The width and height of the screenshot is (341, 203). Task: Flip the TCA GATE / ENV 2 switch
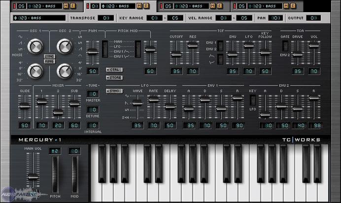click(x=285, y=46)
